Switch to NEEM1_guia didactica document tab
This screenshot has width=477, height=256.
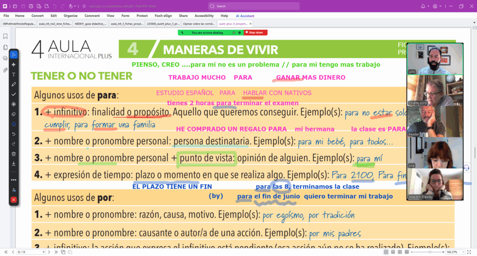91,24
